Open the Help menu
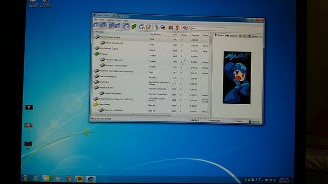This screenshot has width=328, height=184. pyautogui.click(x=126, y=20)
